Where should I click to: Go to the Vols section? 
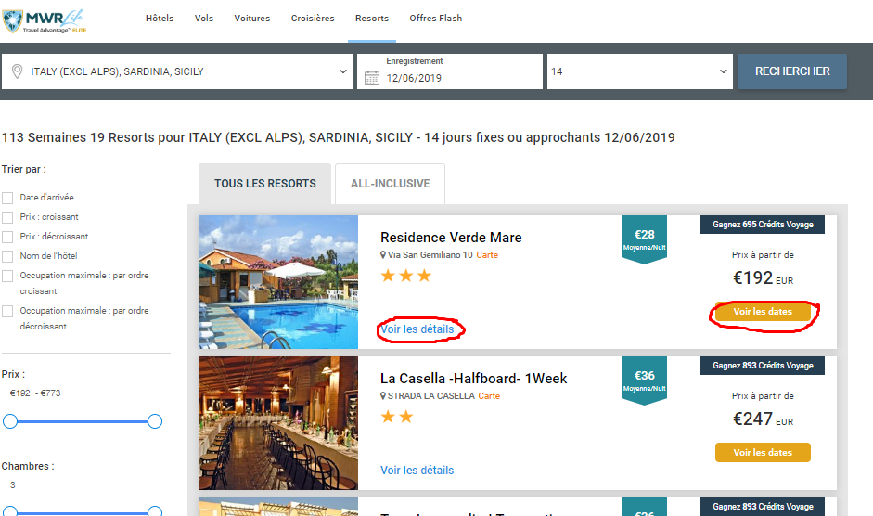pos(204,19)
